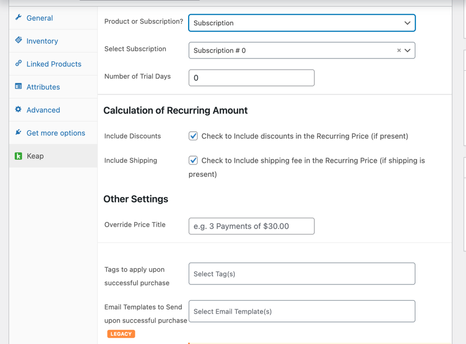
Task: Open the Select Tag(s) picker
Action: (301, 273)
